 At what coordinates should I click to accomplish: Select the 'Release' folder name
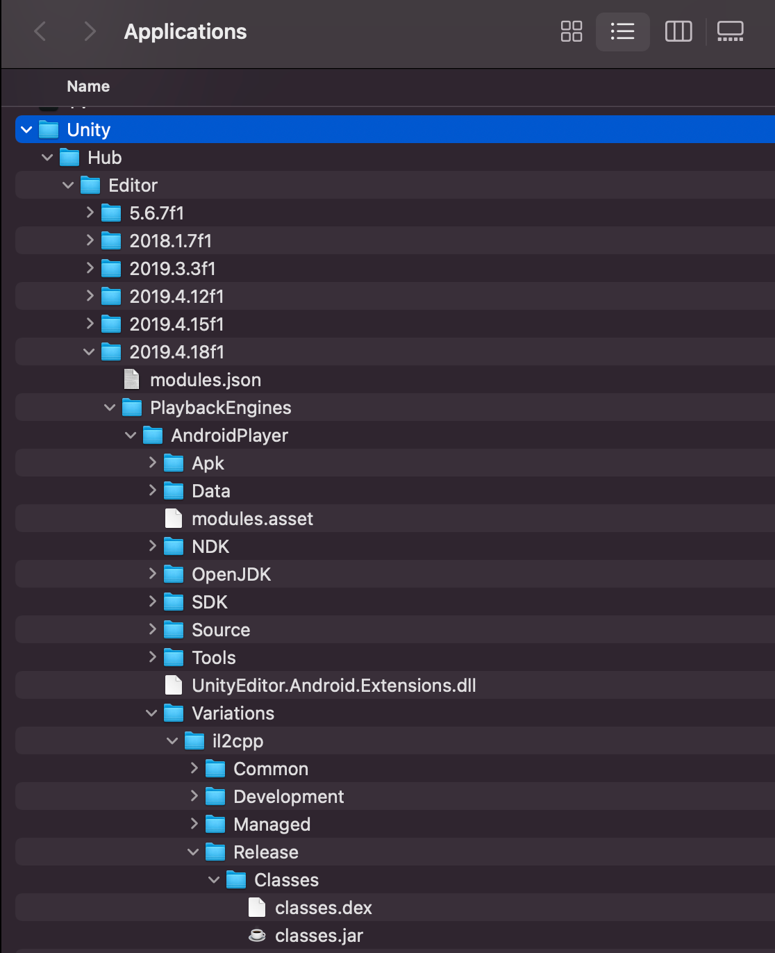(x=266, y=852)
